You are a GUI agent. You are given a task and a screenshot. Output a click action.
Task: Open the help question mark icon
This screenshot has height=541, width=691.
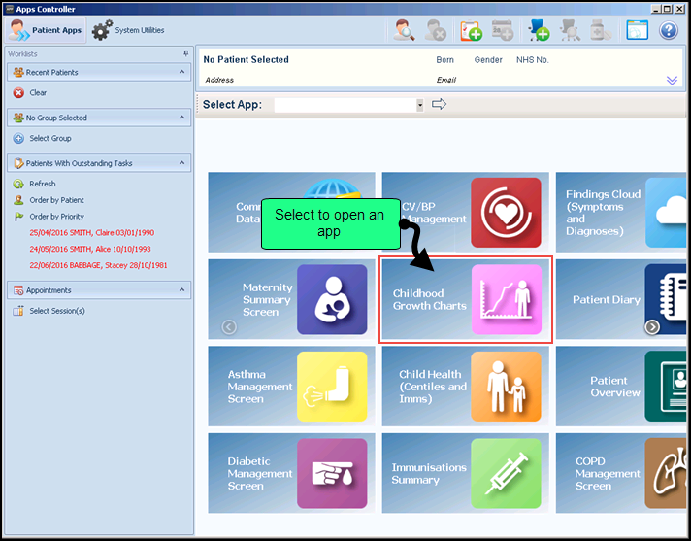coord(668,30)
